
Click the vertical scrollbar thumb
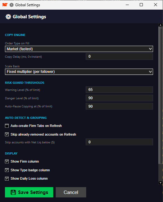[161, 95]
